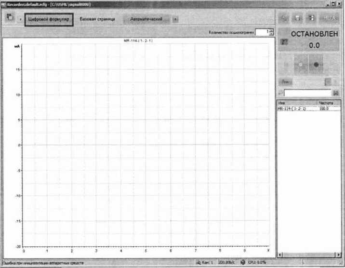Viewport: 345px width, 268px height.
Task: Expand the arrow next to Автоматический
Action: 175,19
